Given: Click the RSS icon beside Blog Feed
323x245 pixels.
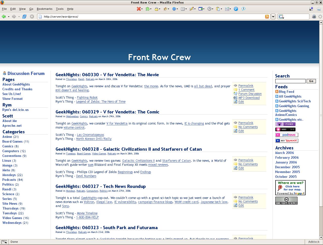Looking at the screenshot, I should point(277,92).
